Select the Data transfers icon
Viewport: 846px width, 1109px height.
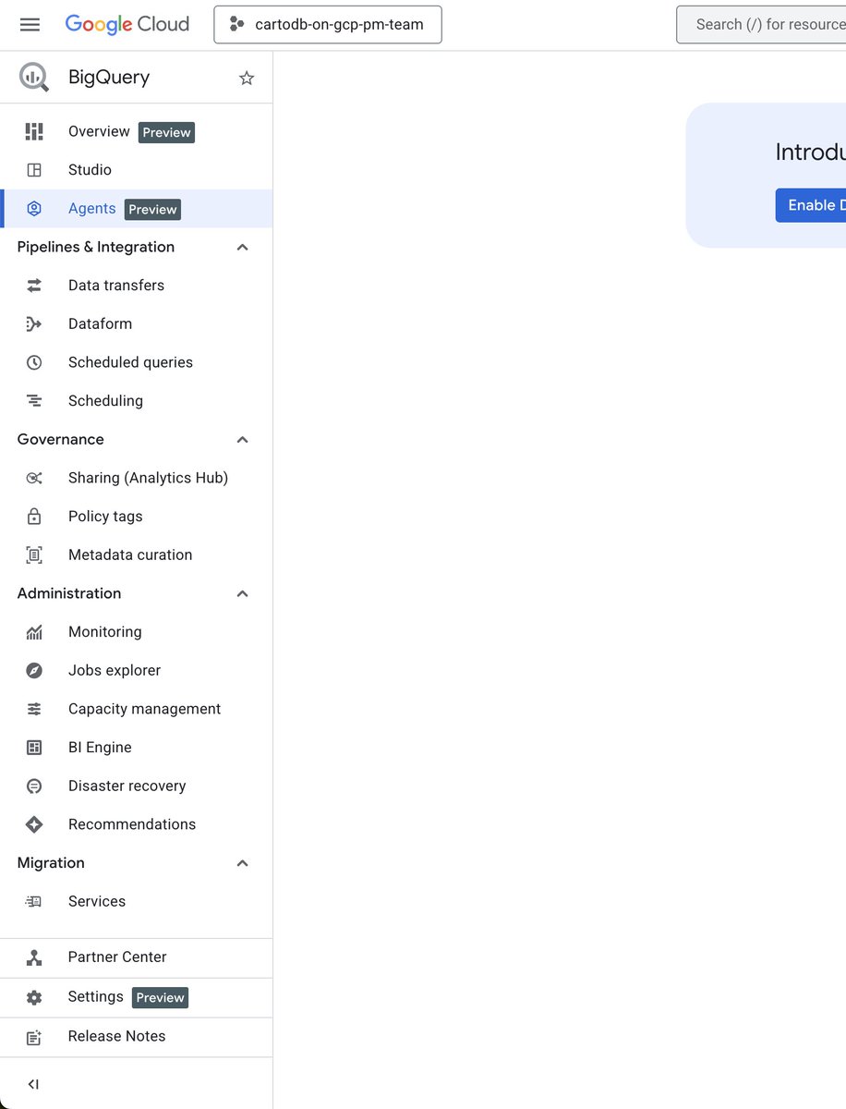(x=34, y=286)
